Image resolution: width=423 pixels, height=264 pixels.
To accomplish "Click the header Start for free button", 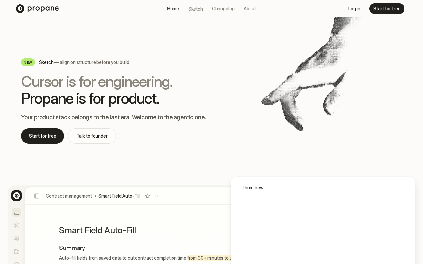I will tap(387, 9).
